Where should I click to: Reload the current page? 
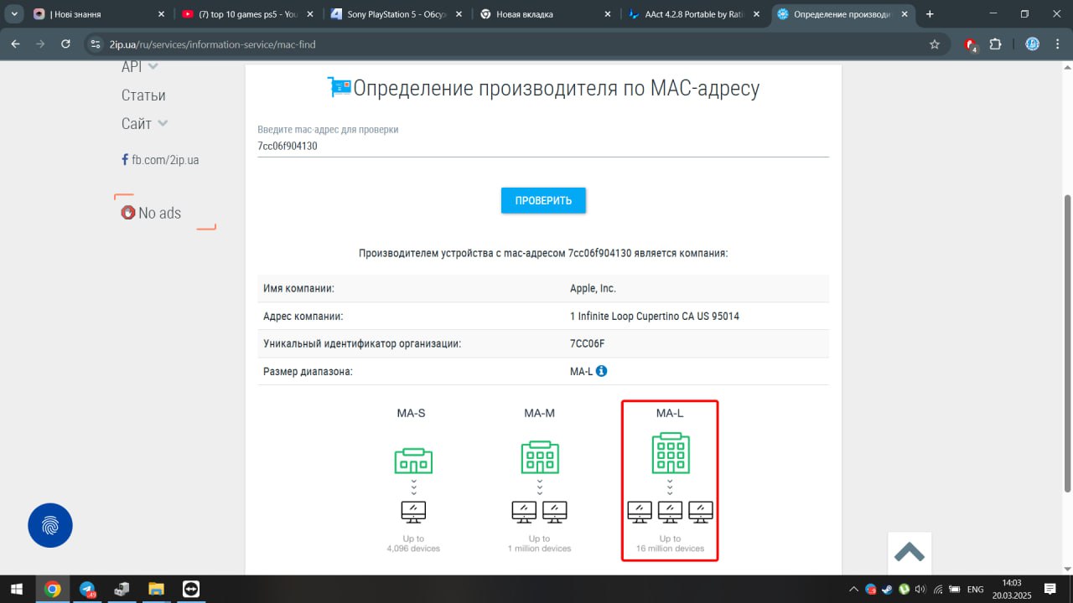pyautogui.click(x=65, y=44)
